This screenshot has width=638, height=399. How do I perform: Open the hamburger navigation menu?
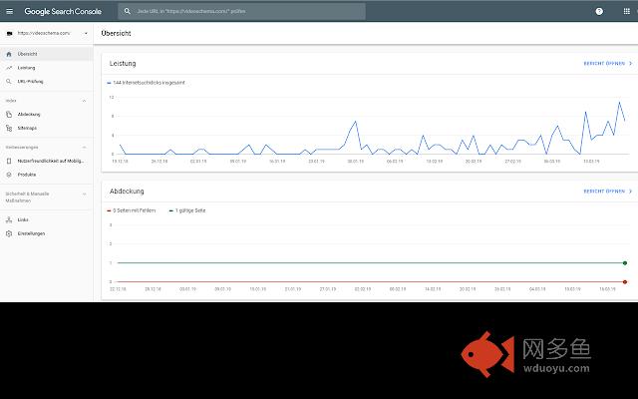pyautogui.click(x=9, y=11)
